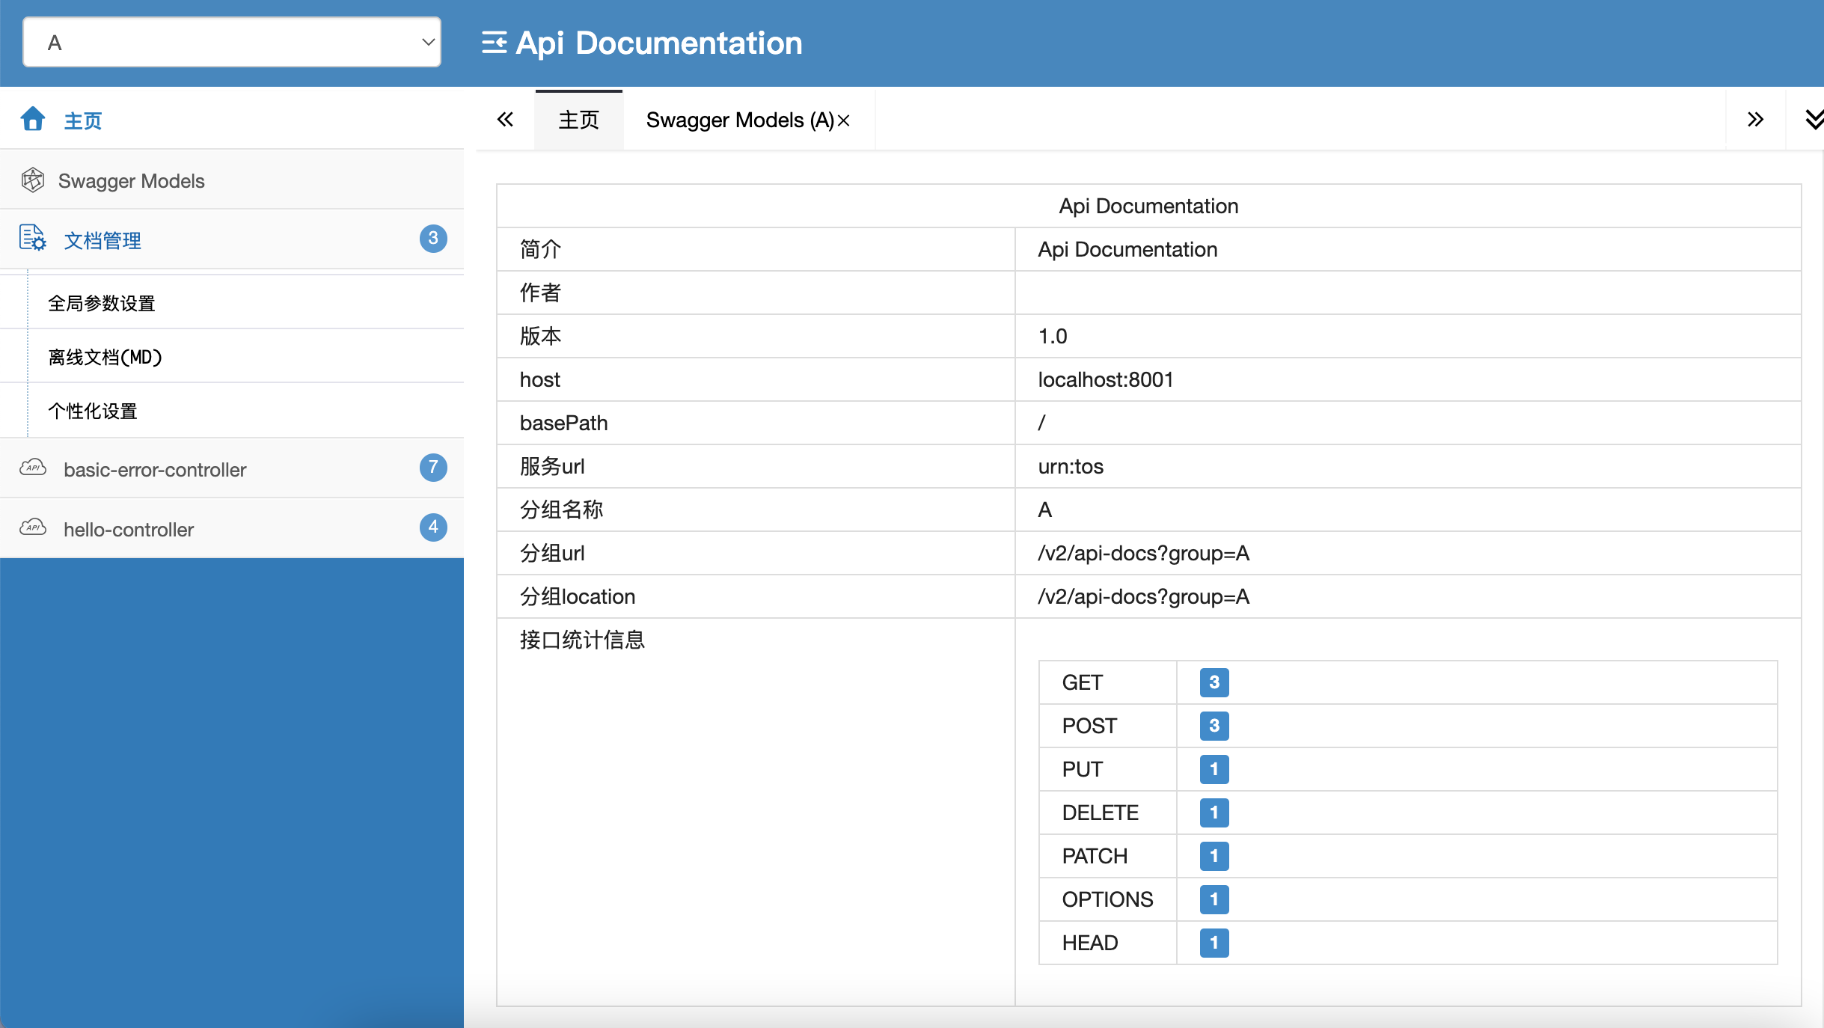Screen dimensions: 1824x1028
Task: Switch to the 主页 tab
Action: [578, 120]
